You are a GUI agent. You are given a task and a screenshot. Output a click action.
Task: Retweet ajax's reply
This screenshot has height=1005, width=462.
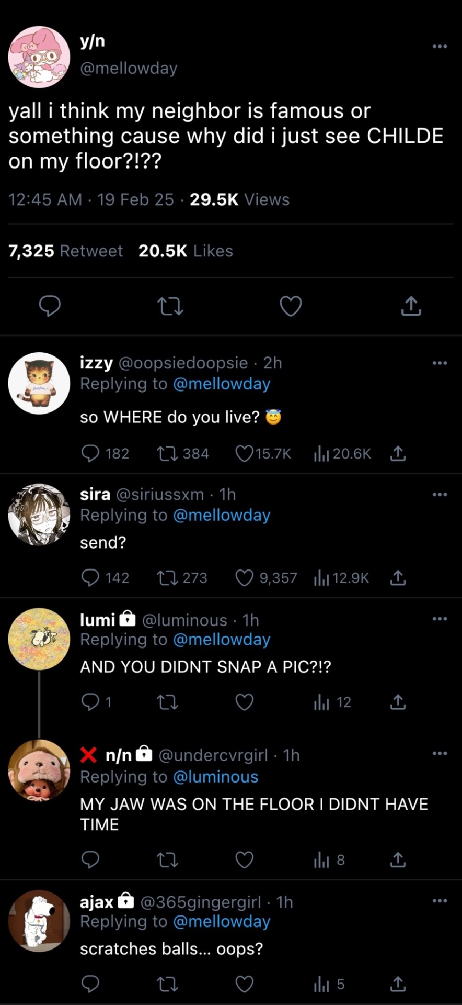(x=167, y=985)
